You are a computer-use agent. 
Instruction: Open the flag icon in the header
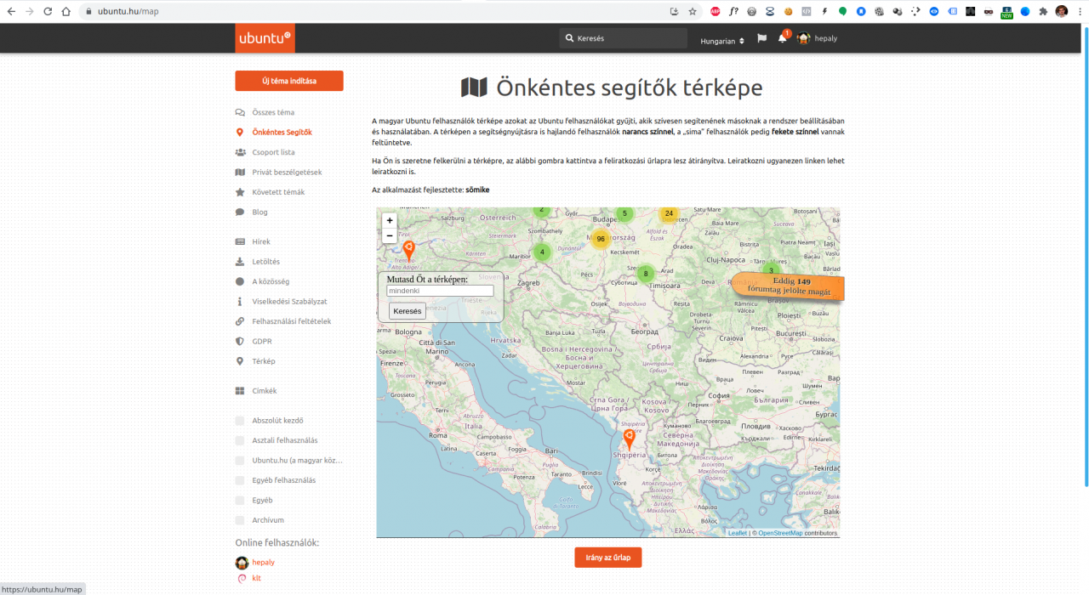762,38
